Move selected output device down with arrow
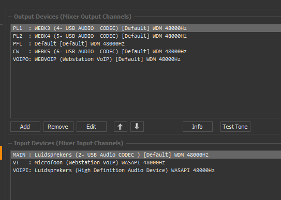Screen dimensions: 281x200 [137, 127]
